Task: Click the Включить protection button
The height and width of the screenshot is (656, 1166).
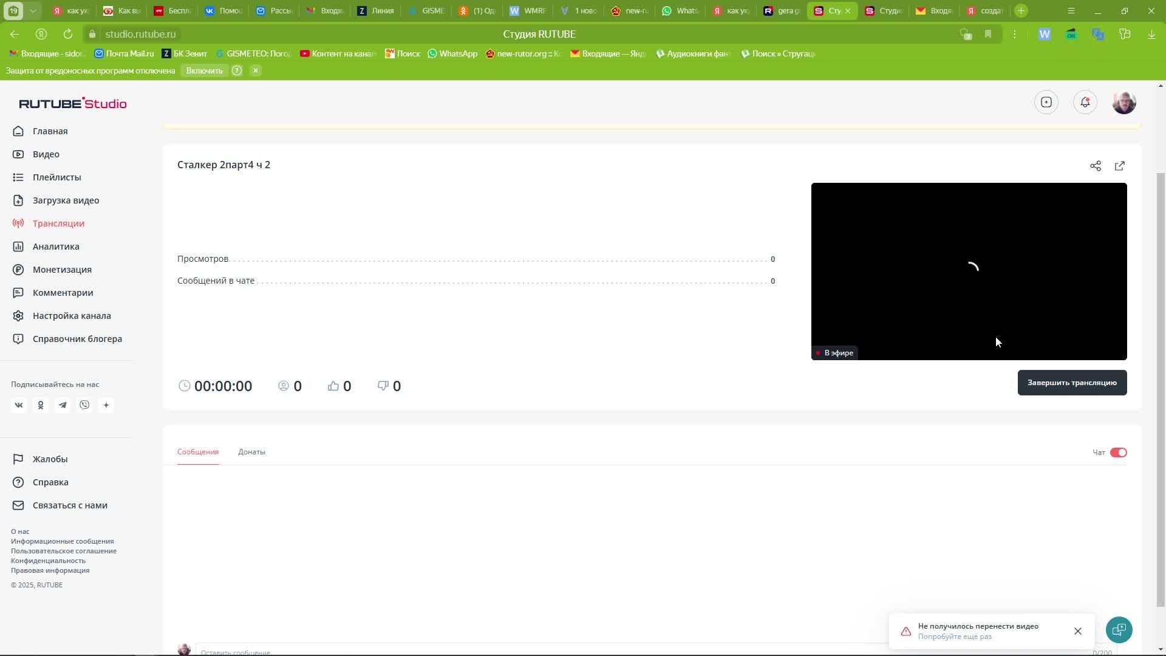Action: pos(204,70)
